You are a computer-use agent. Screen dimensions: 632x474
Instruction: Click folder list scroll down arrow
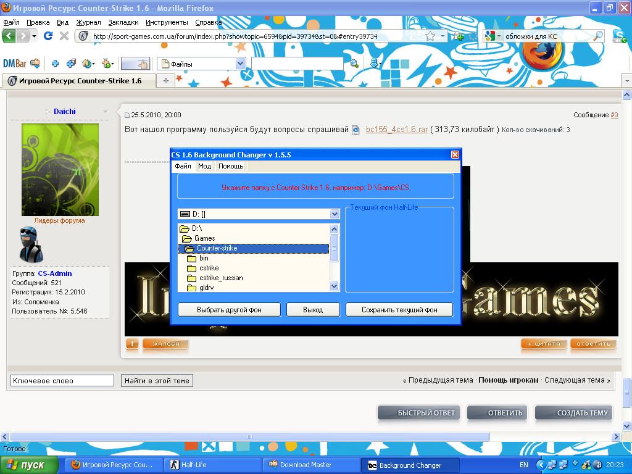[x=334, y=286]
